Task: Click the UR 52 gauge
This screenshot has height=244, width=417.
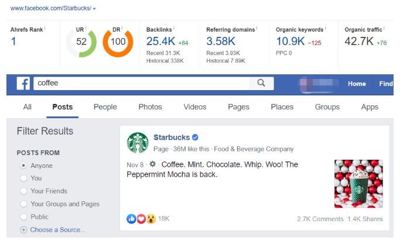Action: [x=81, y=42]
